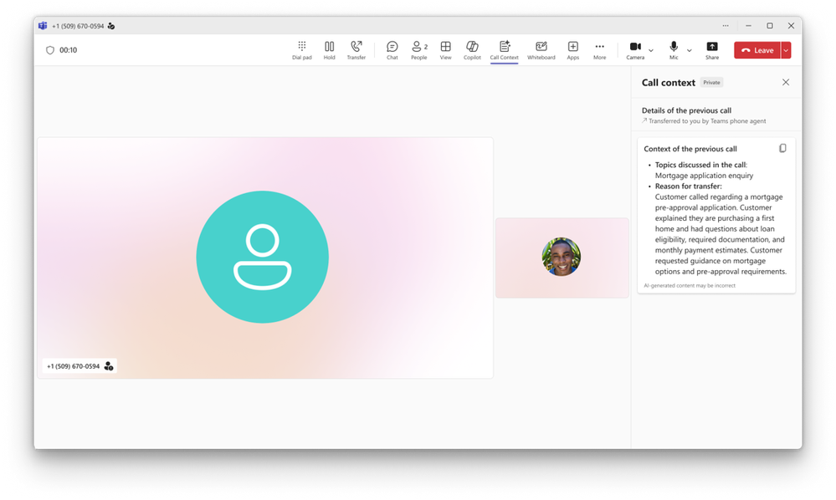Screen dimensions: 836x500
Task: Open the Whiteboard
Action: click(541, 50)
